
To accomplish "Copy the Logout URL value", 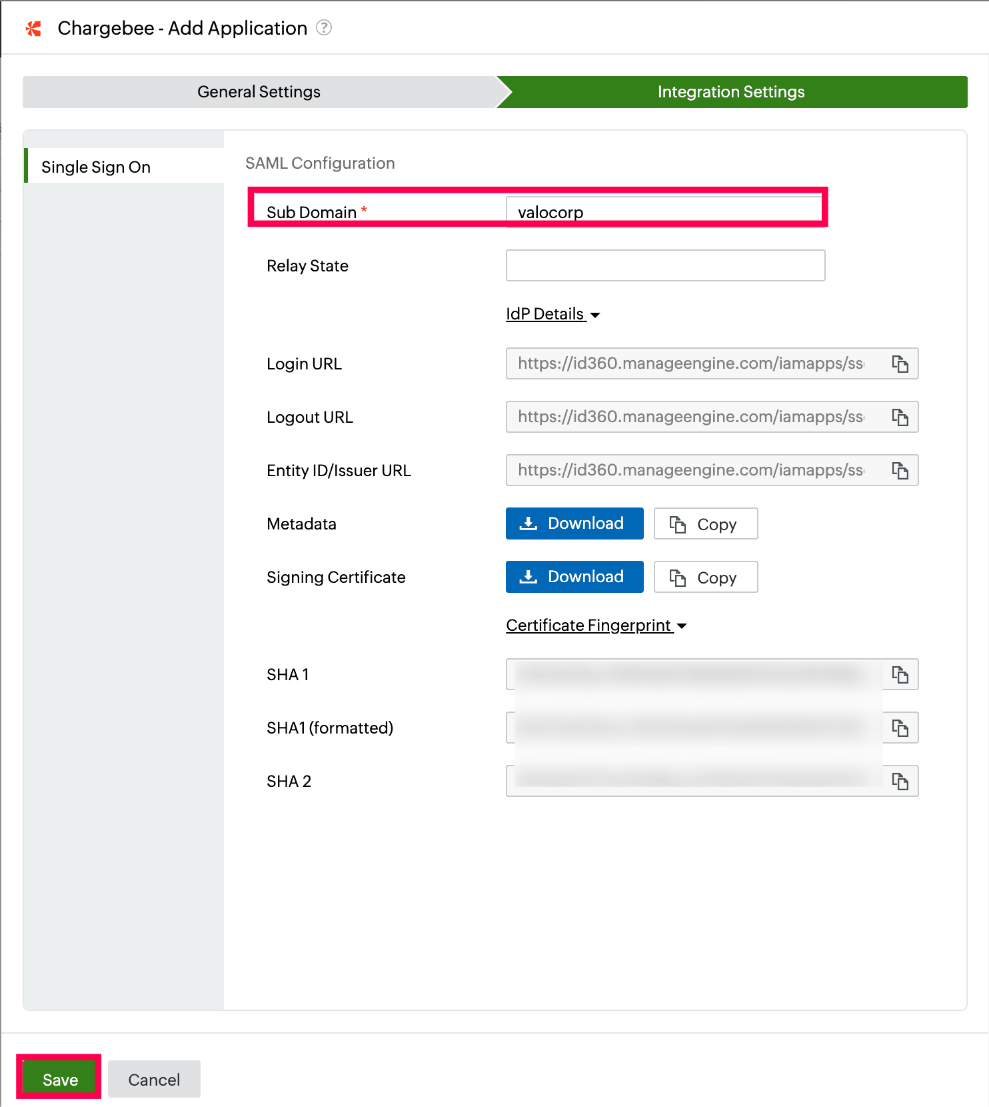I will pyautogui.click(x=900, y=417).
